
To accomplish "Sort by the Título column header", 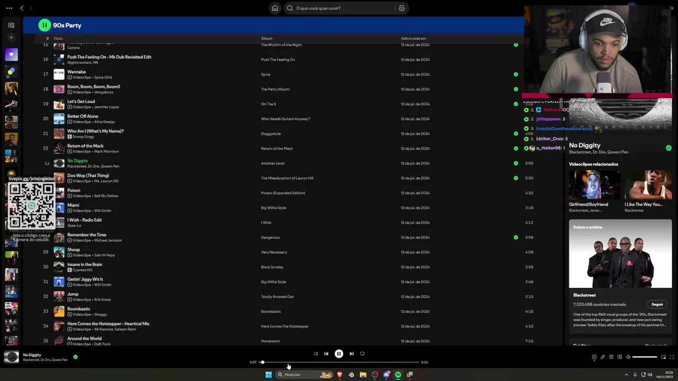I will point(58,39).
